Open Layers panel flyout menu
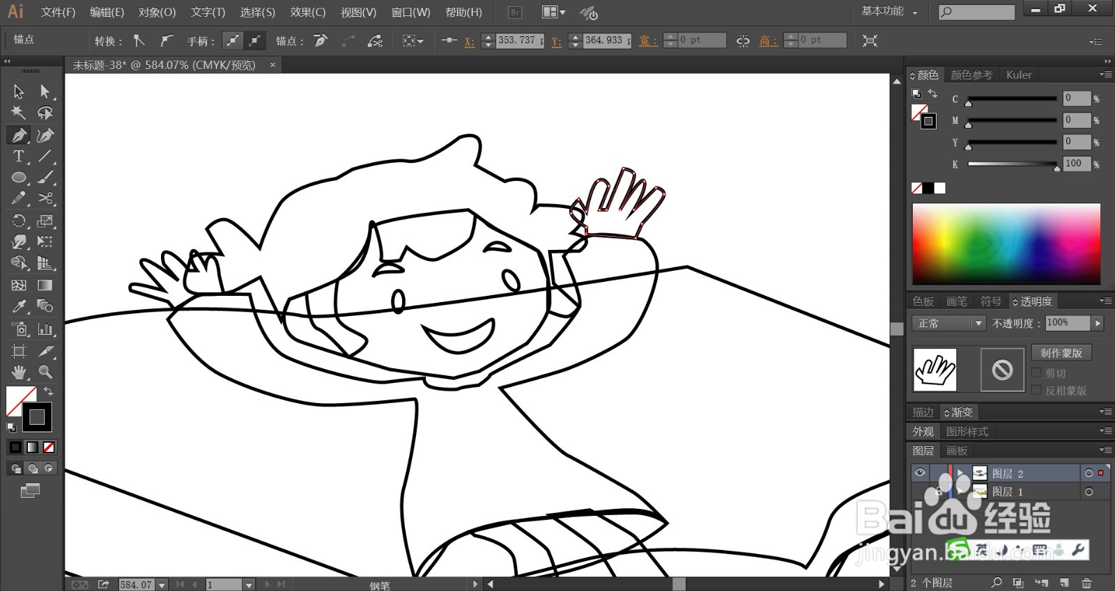The width and height of the screenshot is (1115, 591). tap(1105, 450)
